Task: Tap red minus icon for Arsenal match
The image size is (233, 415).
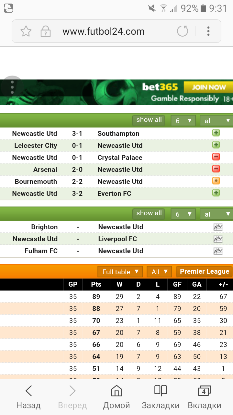Action: 216,169
